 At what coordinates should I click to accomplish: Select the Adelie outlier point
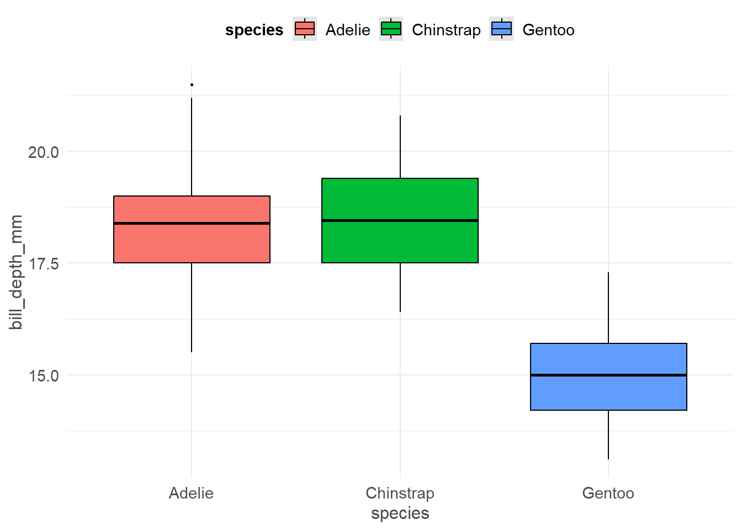click(192, 84)
